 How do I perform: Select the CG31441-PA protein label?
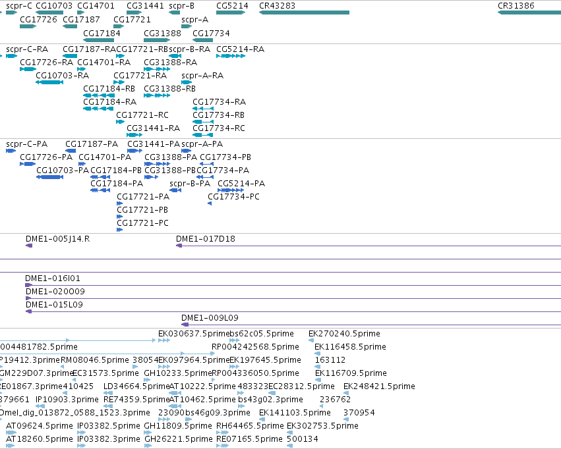pos(154,144)
